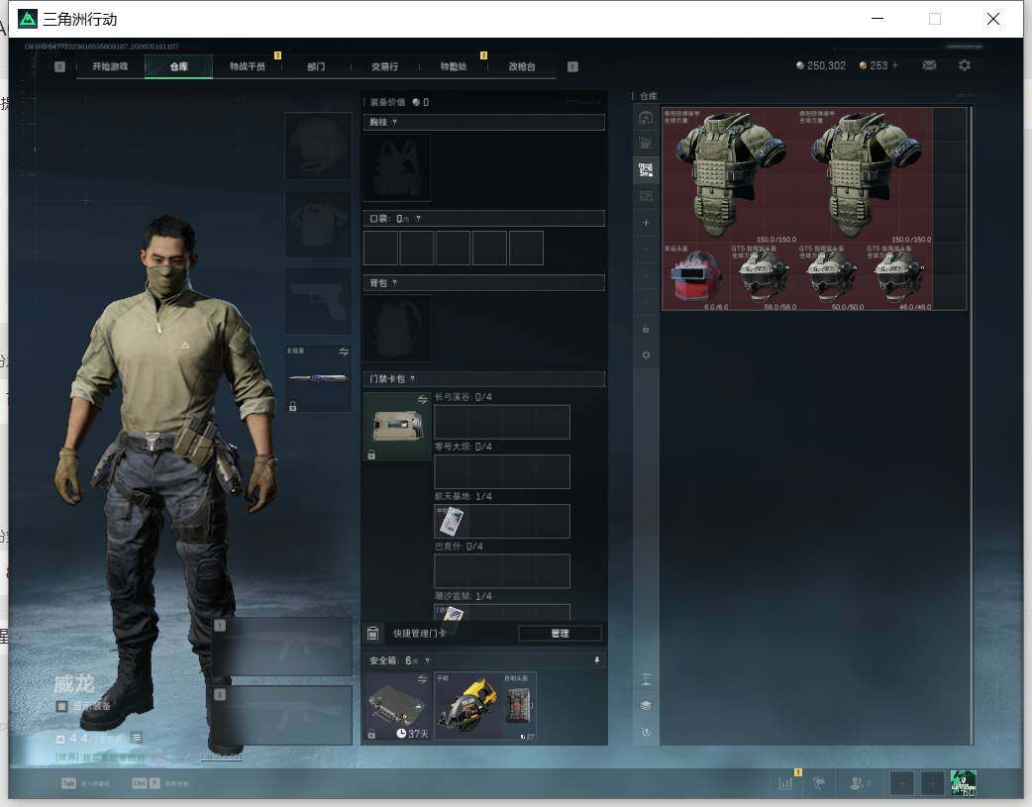Viewport: 1032px width, 807px height.
Task: Show help for 背包 with the question mark
Action: point(394,283)
